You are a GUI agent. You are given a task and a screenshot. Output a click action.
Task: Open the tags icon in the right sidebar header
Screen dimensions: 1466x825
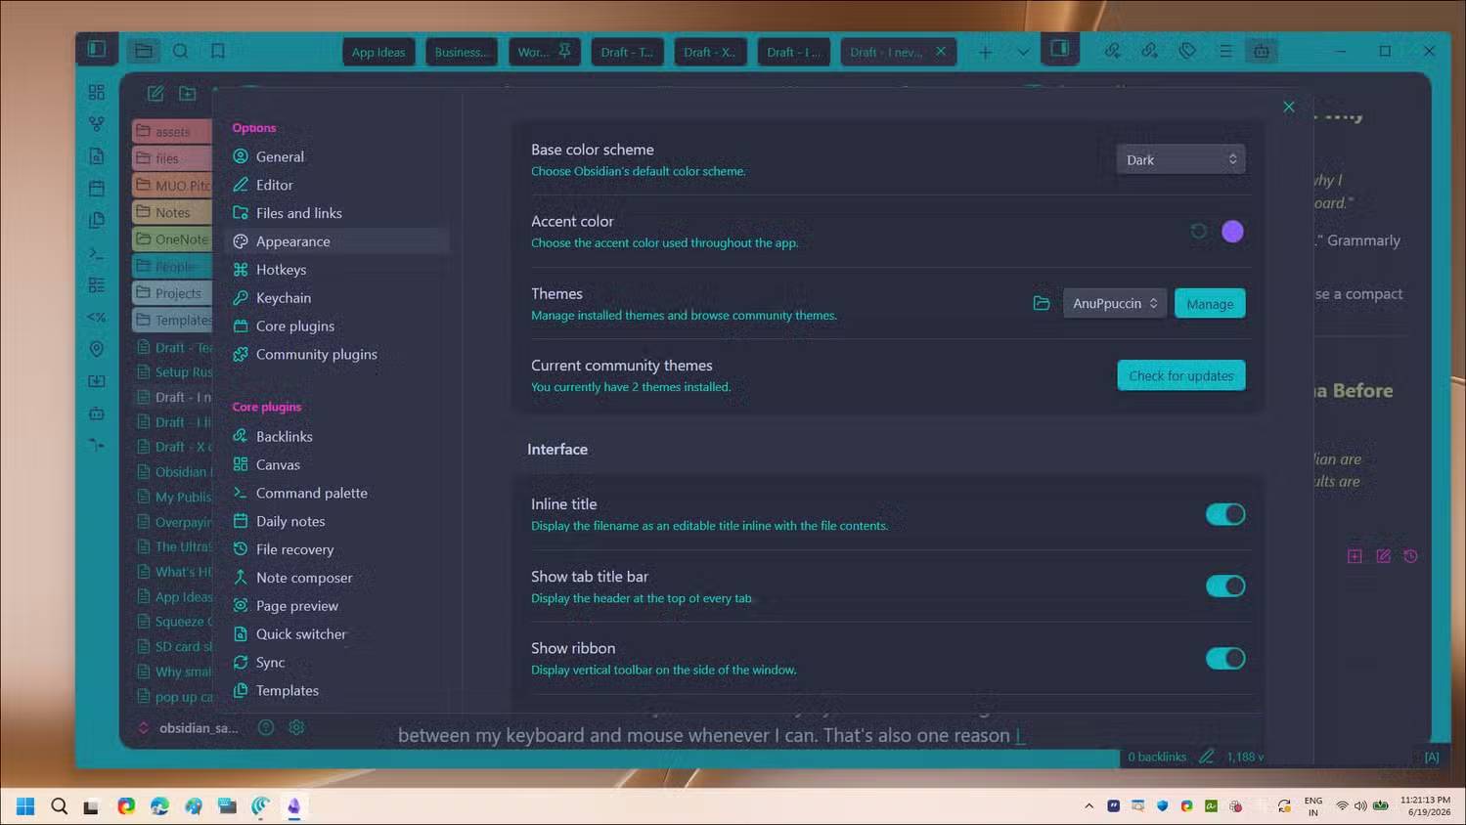[1187, 51]
